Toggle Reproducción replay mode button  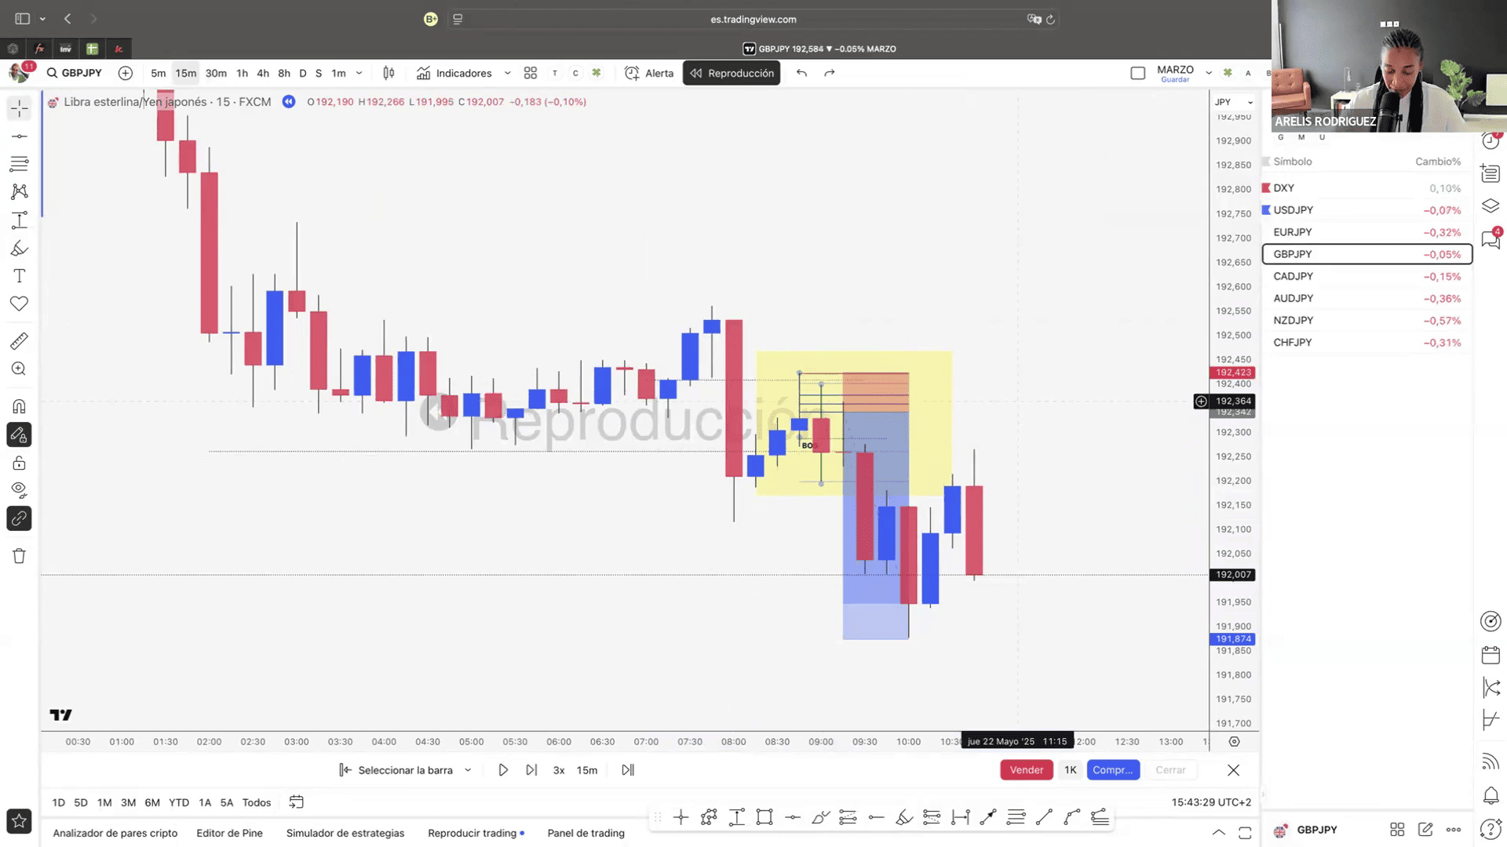tap(732, 73)
